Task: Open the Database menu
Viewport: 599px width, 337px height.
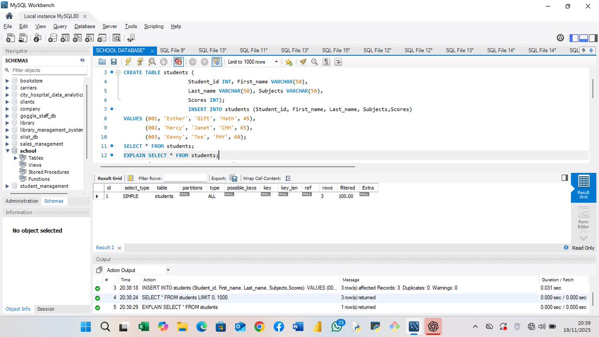Action: tap(84, 26)
